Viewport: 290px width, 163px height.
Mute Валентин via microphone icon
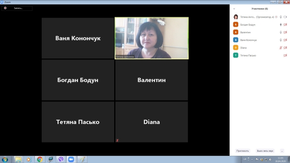click(280, 32)
